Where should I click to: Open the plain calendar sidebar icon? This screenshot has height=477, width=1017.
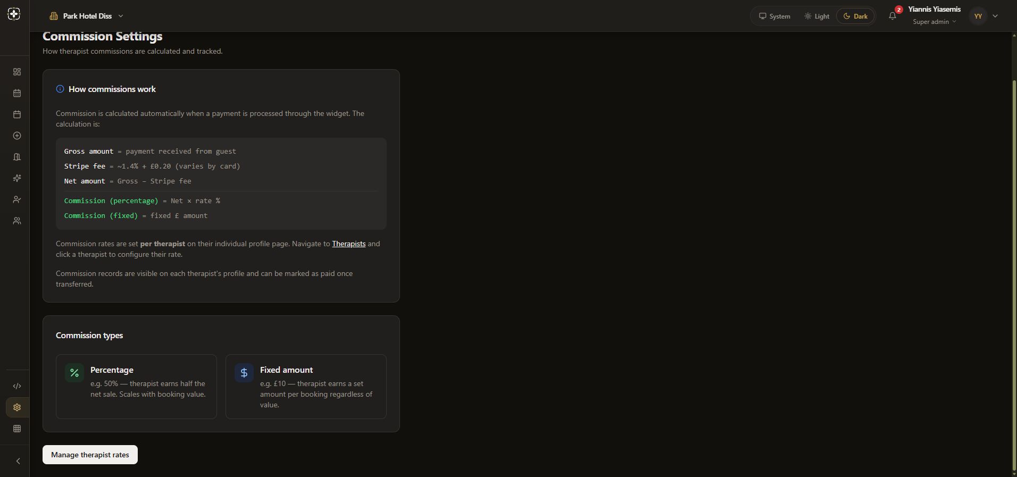[17, 114]
